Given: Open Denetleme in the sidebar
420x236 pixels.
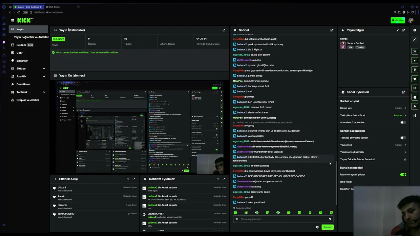Looking at the screenshot, I should 29,84.
